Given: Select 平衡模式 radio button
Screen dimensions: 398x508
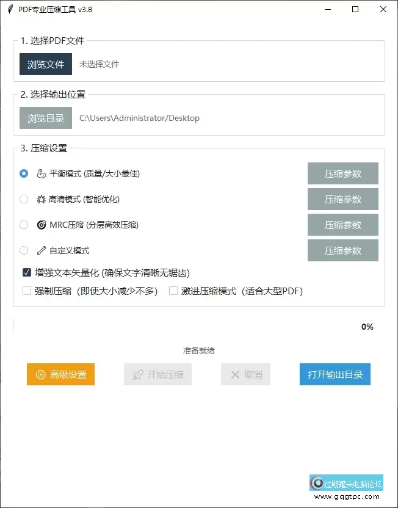Looking at the screenshot, I should [24, 173].
